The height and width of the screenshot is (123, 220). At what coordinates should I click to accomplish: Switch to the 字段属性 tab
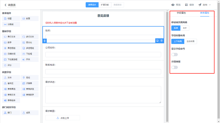181,13
